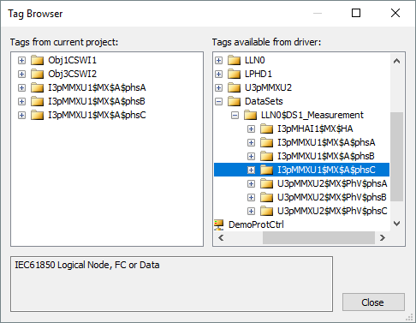Select the I3pMHAI1$MX$HA label
The width and height of the screenshot is (416, 323).
pos(315,129)
